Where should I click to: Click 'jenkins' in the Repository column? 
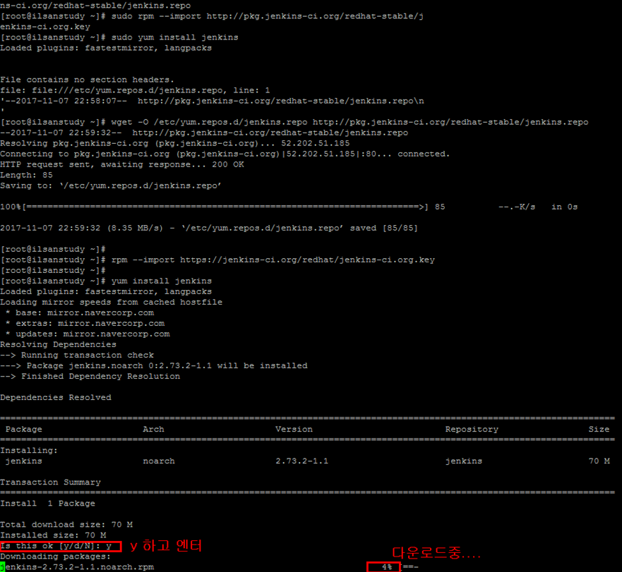tap(464, 461)
